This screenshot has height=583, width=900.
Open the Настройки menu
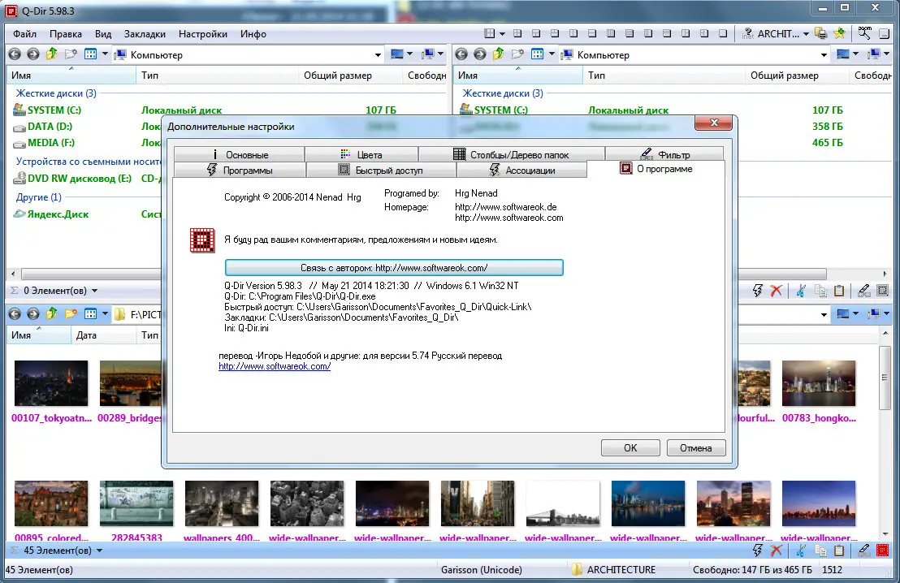click(202, 34)
